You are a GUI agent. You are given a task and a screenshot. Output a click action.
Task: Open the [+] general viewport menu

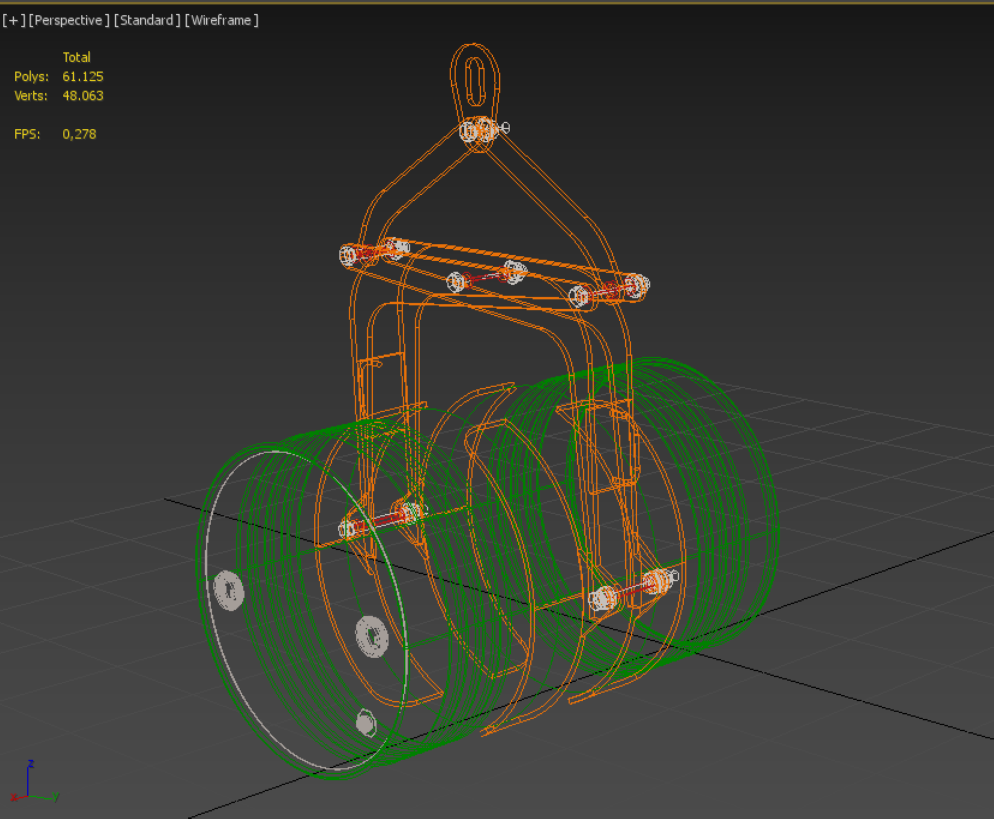[13, 20]
